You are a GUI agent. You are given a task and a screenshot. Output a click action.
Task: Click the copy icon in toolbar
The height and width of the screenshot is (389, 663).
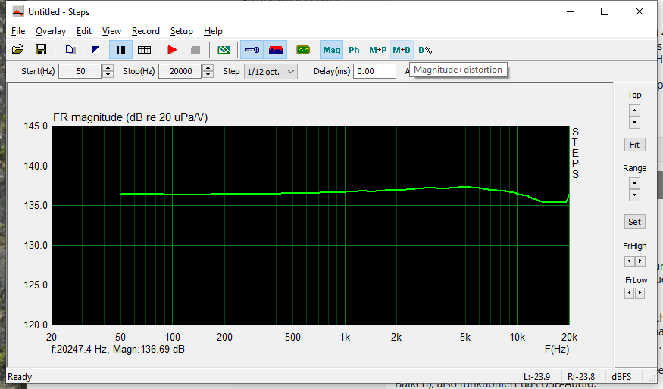[x=70, y=50]
